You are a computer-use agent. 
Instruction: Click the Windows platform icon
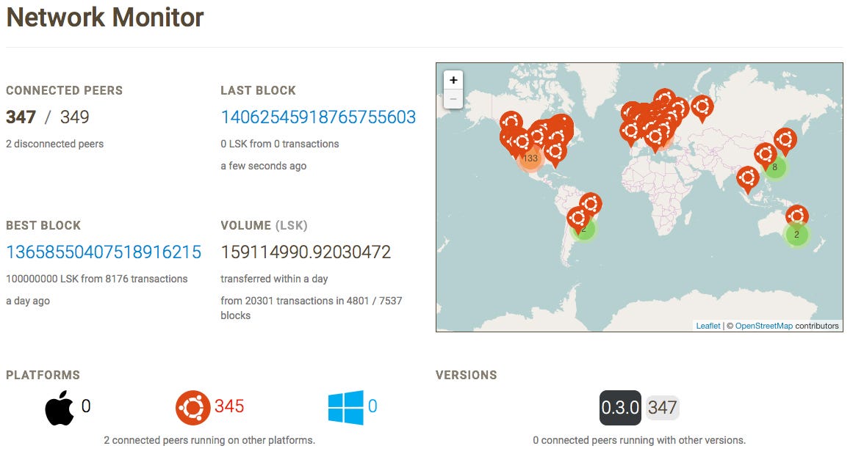point(346,407)
